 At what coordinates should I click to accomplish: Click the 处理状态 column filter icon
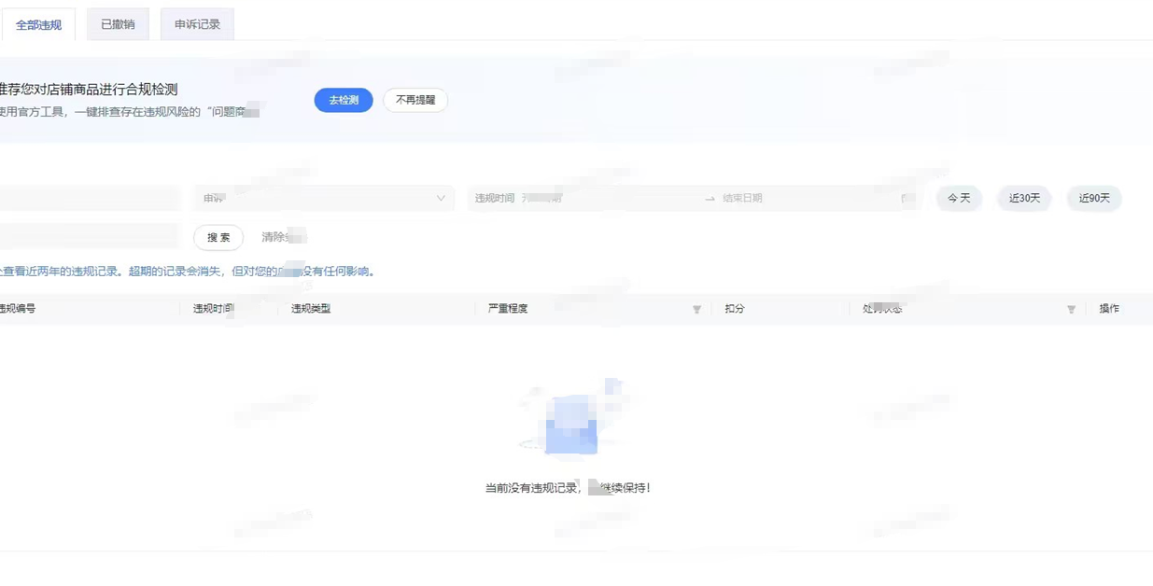click(1071, 309)
